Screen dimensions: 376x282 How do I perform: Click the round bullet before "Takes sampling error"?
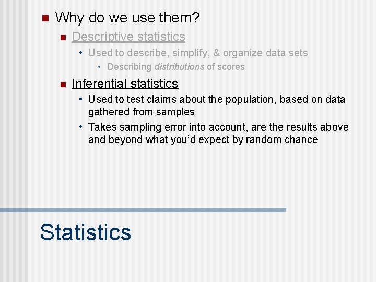[x=81, y=127]
